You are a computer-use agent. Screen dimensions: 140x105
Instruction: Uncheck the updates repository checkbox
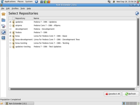[x=10, y=22]
